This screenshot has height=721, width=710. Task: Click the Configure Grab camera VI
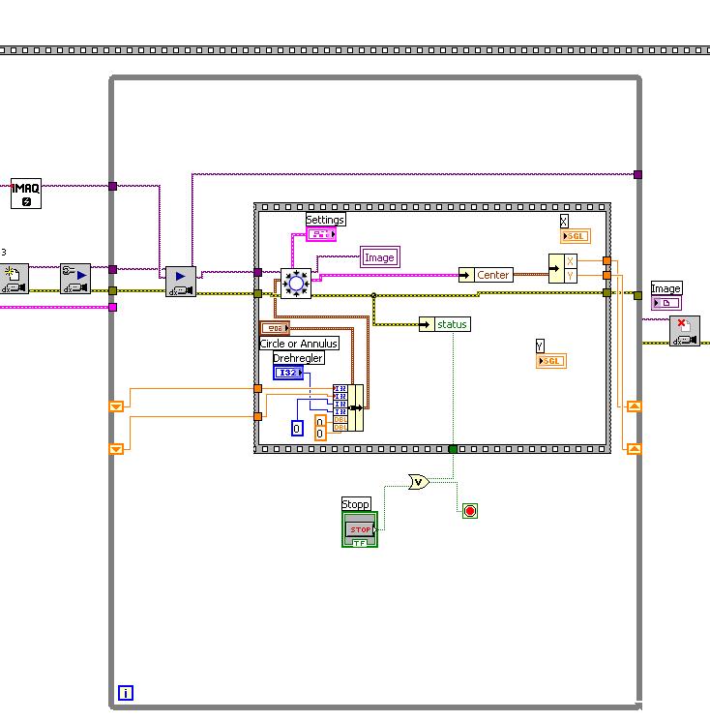click(75, 279)
